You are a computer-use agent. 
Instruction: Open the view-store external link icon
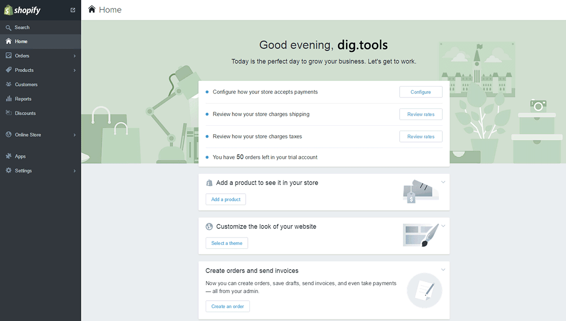[x=73, y=10]
